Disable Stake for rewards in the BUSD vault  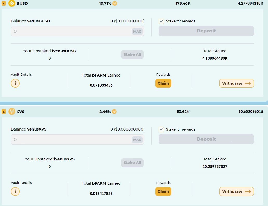pos(161,21)
